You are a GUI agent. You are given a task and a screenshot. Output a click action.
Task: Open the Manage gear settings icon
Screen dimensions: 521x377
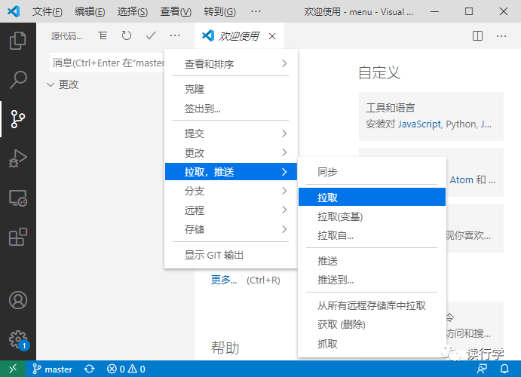pos(18,339)
